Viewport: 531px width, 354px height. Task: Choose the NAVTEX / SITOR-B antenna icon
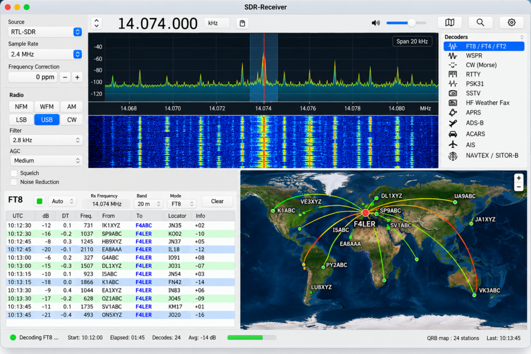point(453,155)
